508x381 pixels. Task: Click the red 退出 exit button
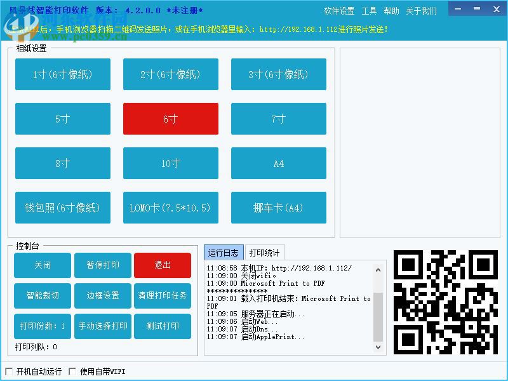tap(163, 265)
